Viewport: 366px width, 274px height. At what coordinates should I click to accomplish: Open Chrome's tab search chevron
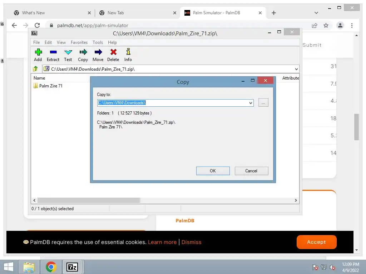tap(316, 13)
